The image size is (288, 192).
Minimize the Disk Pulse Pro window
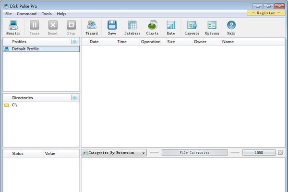click(257, 6)
